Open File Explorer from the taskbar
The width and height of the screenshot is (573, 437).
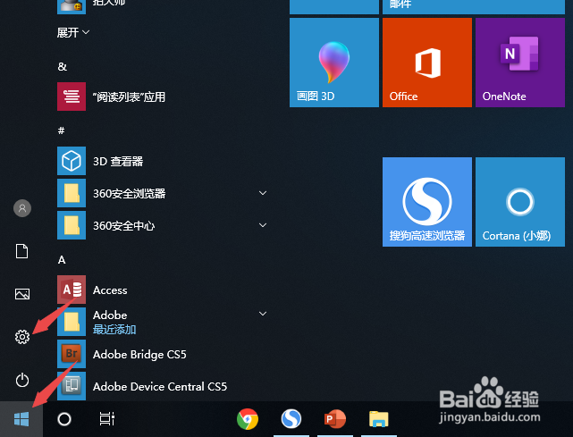(379, 419)
